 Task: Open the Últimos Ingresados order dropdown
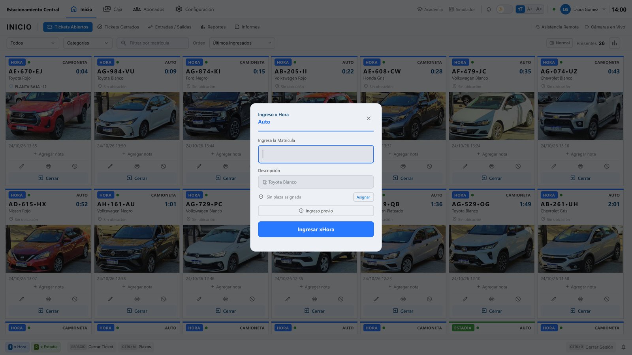tap(242, 43)
